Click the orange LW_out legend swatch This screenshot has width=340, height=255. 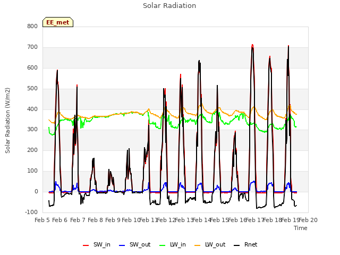coord(197,245)
